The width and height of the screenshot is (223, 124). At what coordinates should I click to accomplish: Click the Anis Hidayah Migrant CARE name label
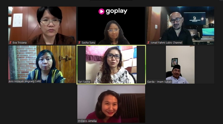pyautogui.click(x=25, y=81)
